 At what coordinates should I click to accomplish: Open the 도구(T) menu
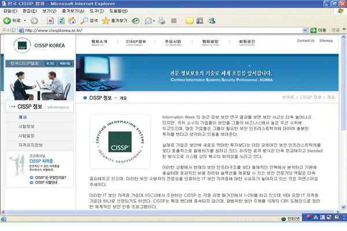pos(97,11)
